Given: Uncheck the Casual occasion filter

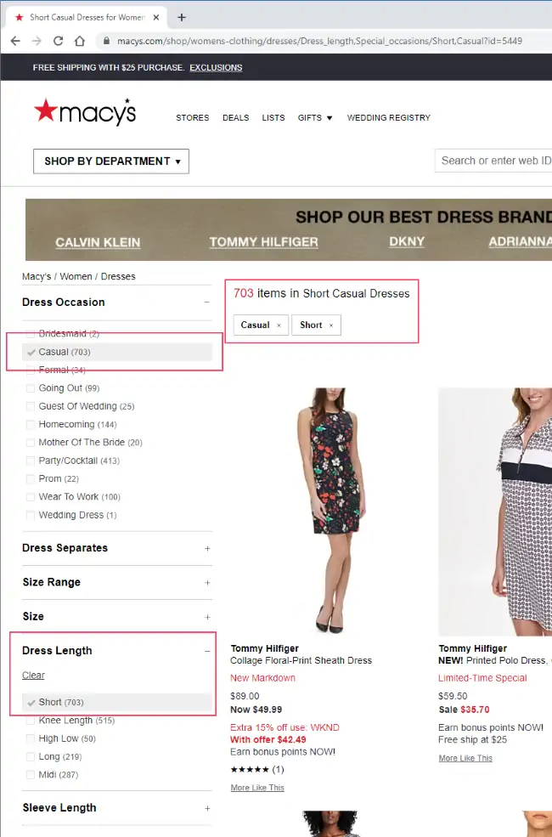Looking at the screenshot, I should click(x=31, y=352).
